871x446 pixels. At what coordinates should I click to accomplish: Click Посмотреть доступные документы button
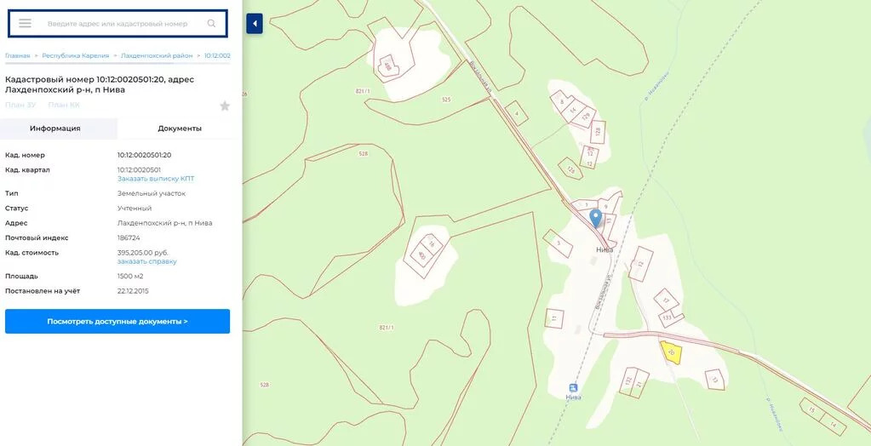(x=117, y=322)
